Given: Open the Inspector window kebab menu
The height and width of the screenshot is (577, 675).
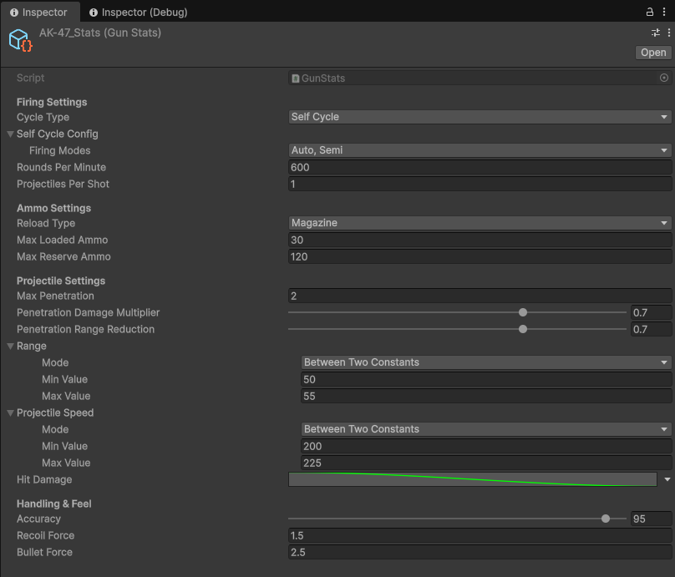Looking at the screenshot, I should (x=664, y=12).
